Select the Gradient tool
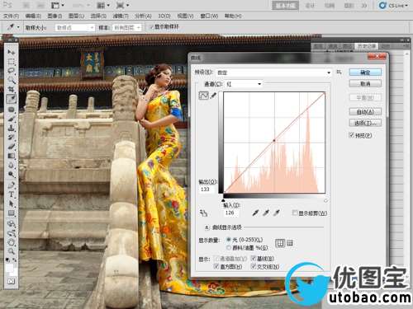This screenshot has width=413, height=309. coord(12,156)
